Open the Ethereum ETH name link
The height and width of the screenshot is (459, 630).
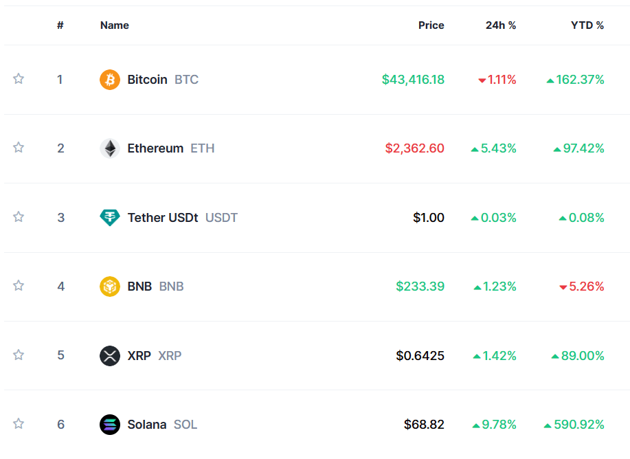(x=155, y=148)
